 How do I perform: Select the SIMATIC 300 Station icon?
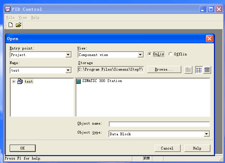[78, 81]
